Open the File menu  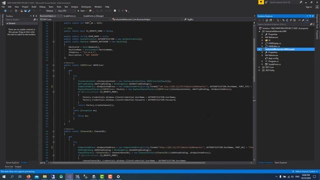tap(3, 6)
